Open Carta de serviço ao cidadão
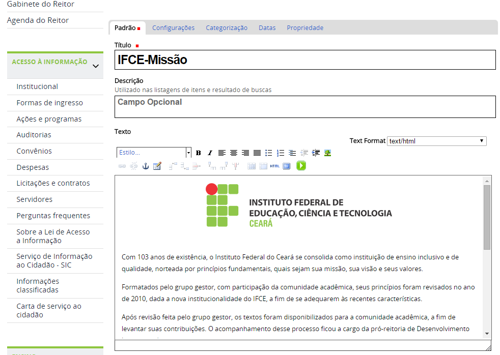Image resolution: width=500 pixels, height=355 pixels. click(x=49, y=310)
